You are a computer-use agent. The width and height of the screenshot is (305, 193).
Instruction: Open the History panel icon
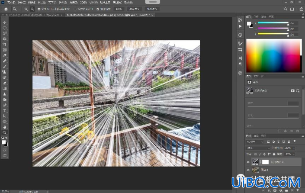[240, 20]
